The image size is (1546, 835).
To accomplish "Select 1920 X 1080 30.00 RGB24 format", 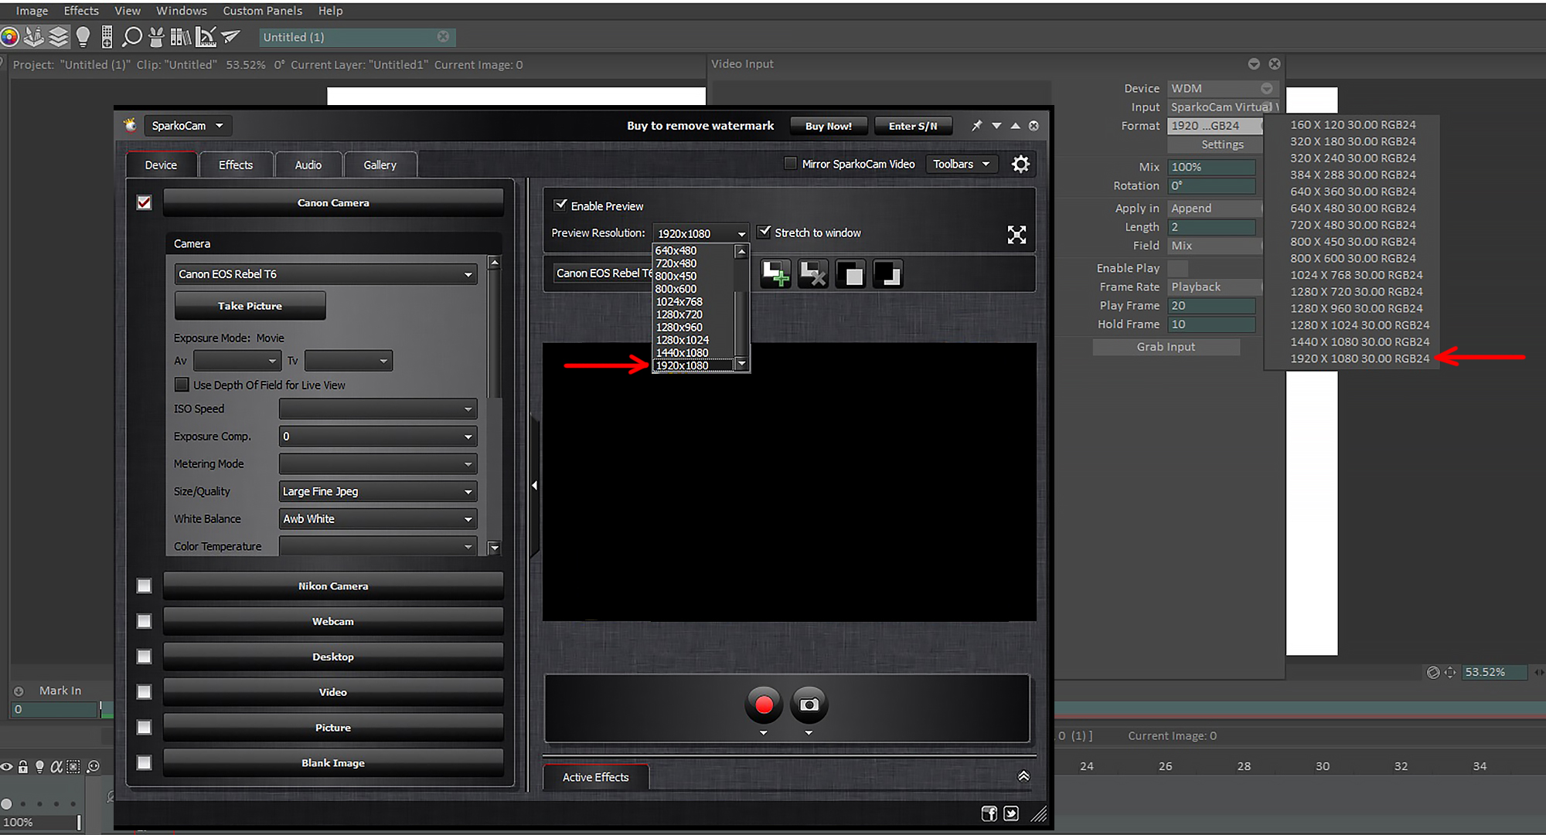I will pyautogui.click(x=1360, y=358).
